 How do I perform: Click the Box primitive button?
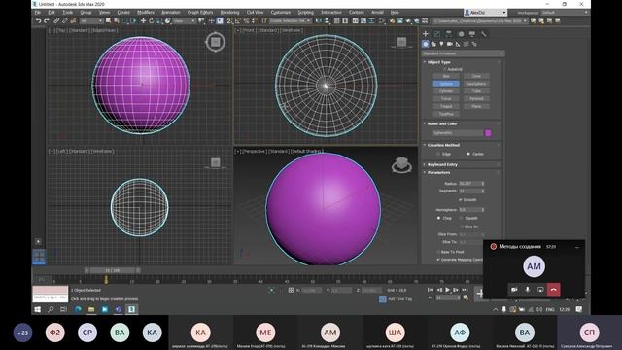tap(446, 76)
